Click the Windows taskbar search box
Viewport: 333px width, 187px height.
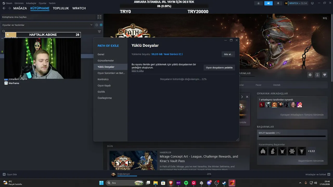[x=125, y=183]
